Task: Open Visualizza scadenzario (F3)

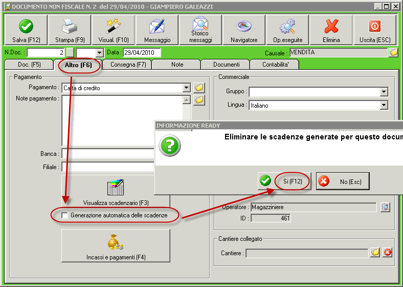Action: point(116,191)
